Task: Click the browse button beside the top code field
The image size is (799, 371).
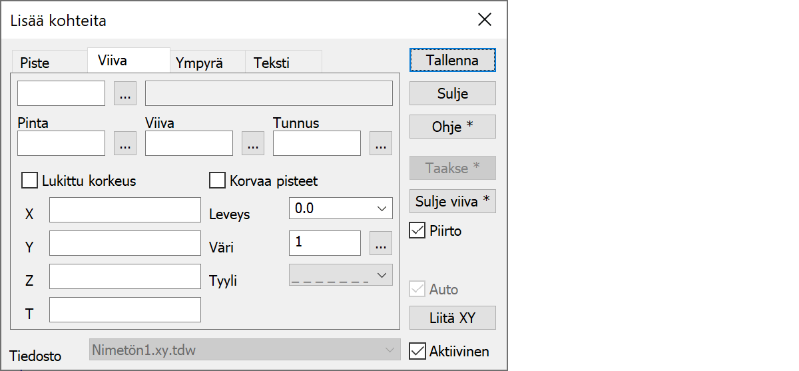Action: pos(125,94)
